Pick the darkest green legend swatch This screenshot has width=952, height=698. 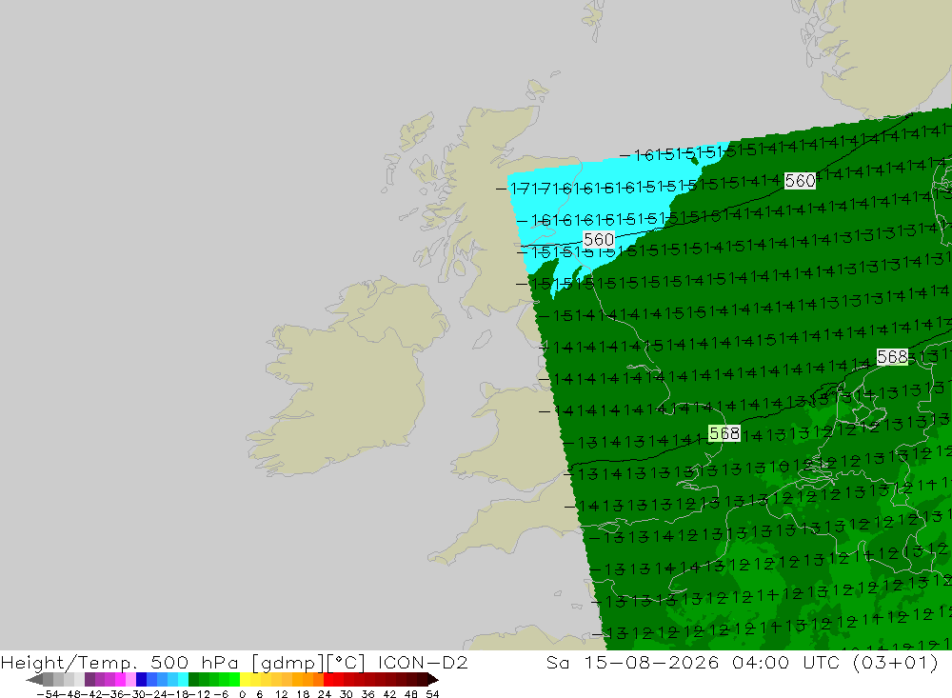click(x=193, y=680)
